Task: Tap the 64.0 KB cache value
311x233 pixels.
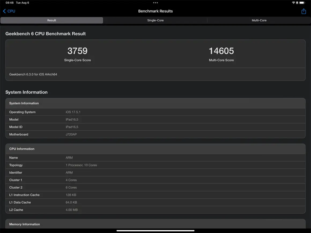Action: (71, 202)
